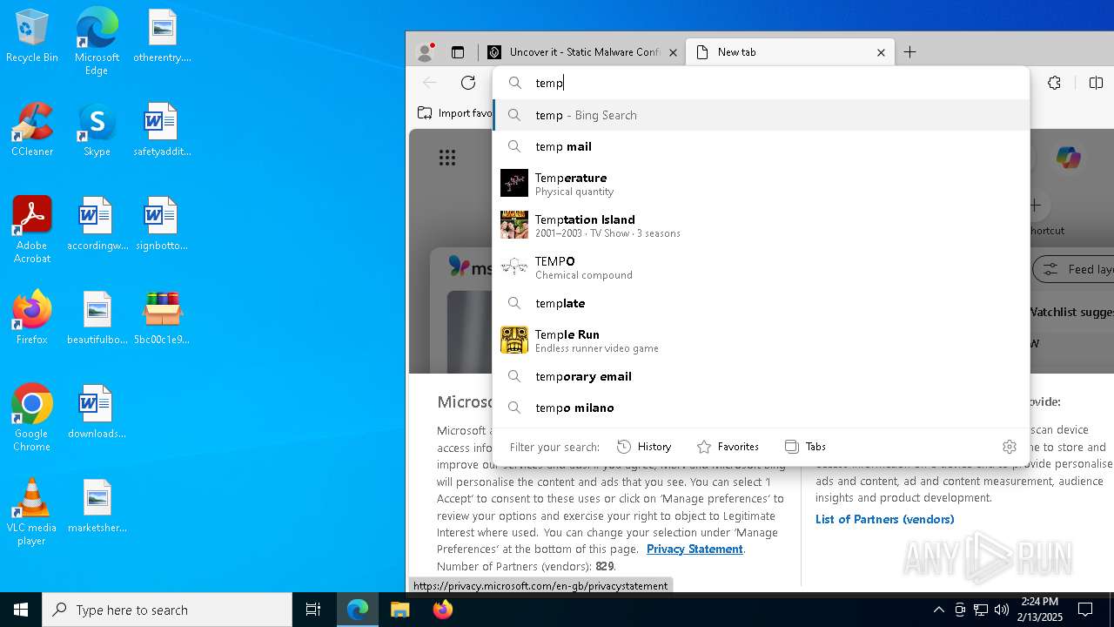
Task: Select the TEMPO chemical compound suggestion
Action: click(761, 267)
